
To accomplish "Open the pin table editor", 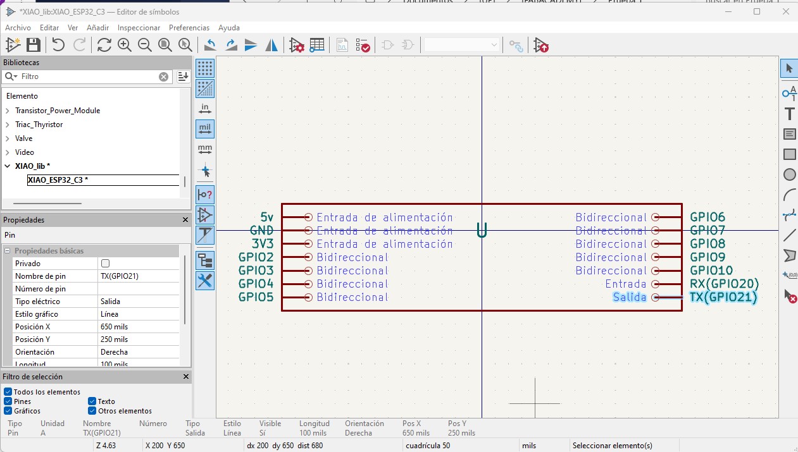I will [x=317, y=45].
